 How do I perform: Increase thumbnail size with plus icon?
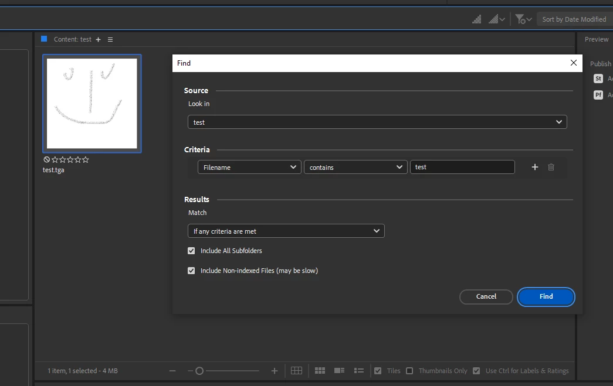coord(275,371)
